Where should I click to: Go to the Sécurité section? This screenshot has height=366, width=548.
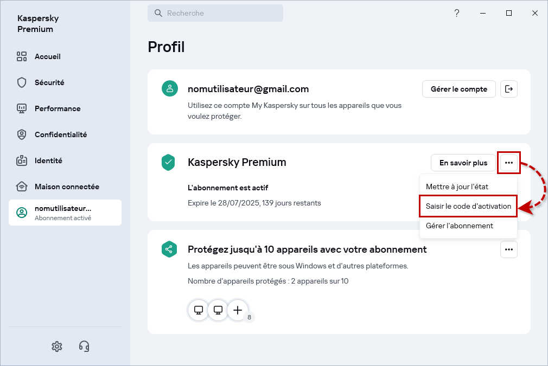(x=49, y=82)
